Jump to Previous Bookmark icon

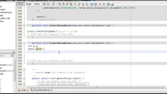[x=79, y=4]
